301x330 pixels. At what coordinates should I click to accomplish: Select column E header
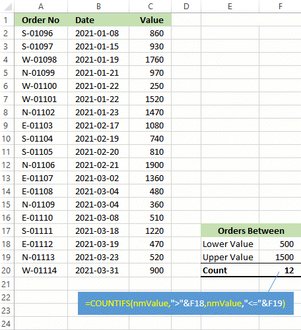230,7
